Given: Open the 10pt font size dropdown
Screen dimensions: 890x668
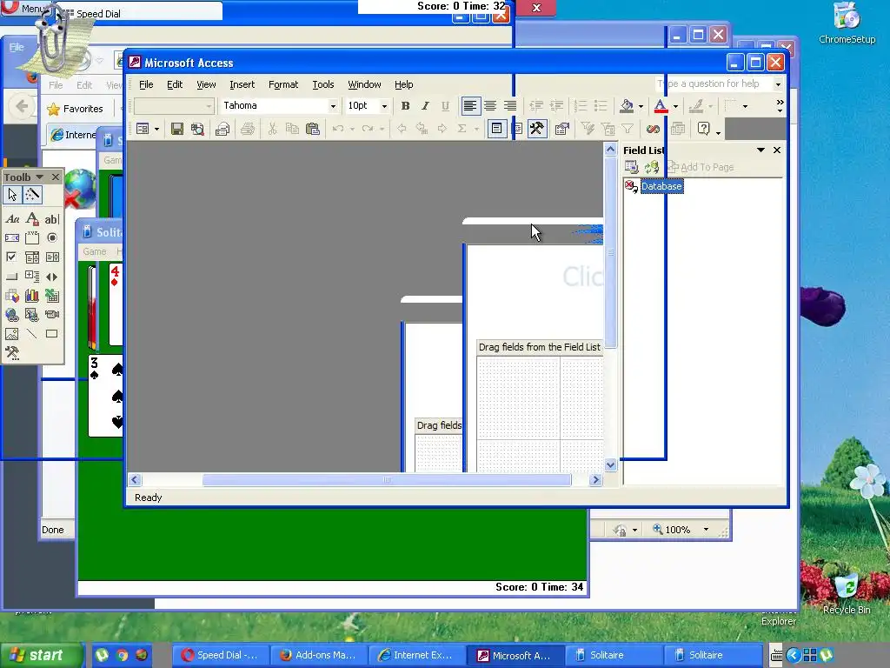Looking at the screenshot, I should (x=384, y=106).
